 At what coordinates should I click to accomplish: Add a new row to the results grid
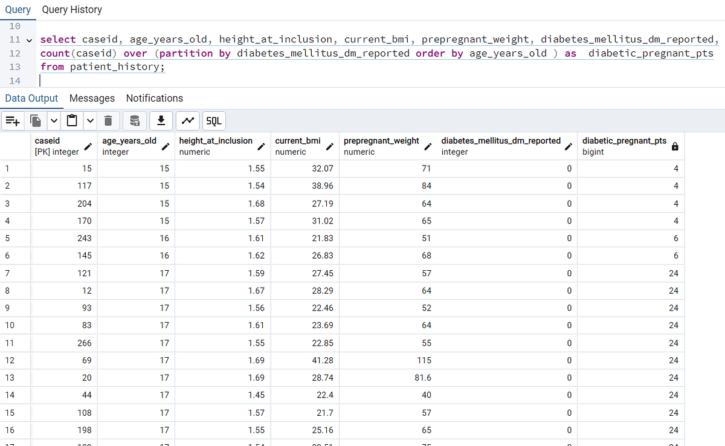point(12,120)
